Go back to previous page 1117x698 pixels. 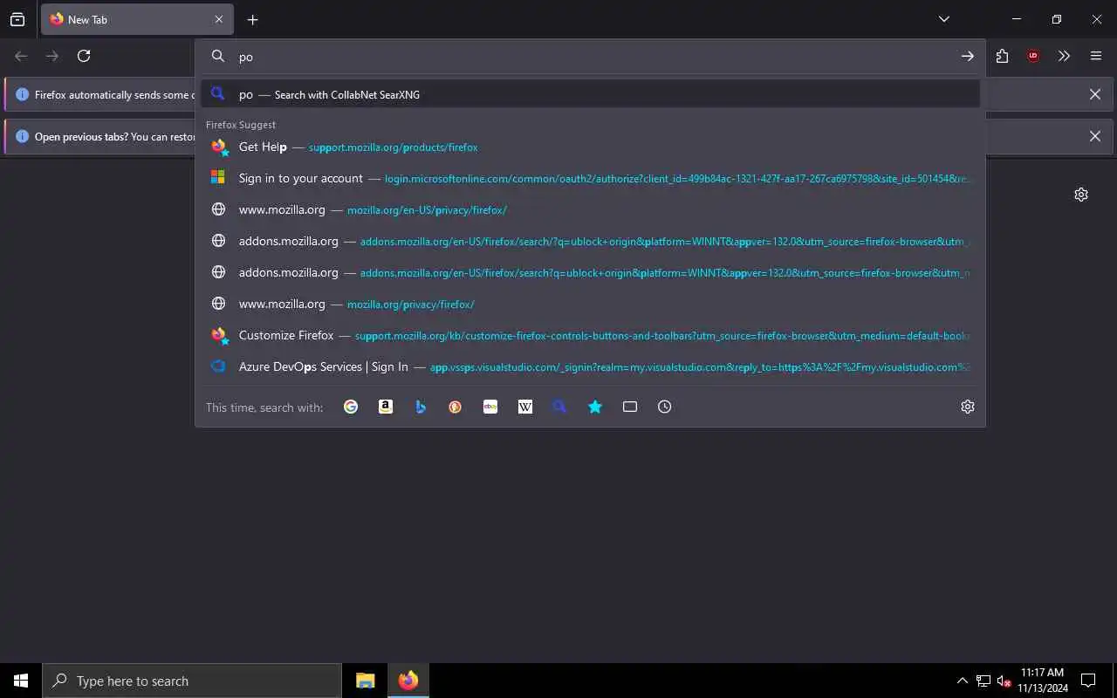[x=21, y=56]
